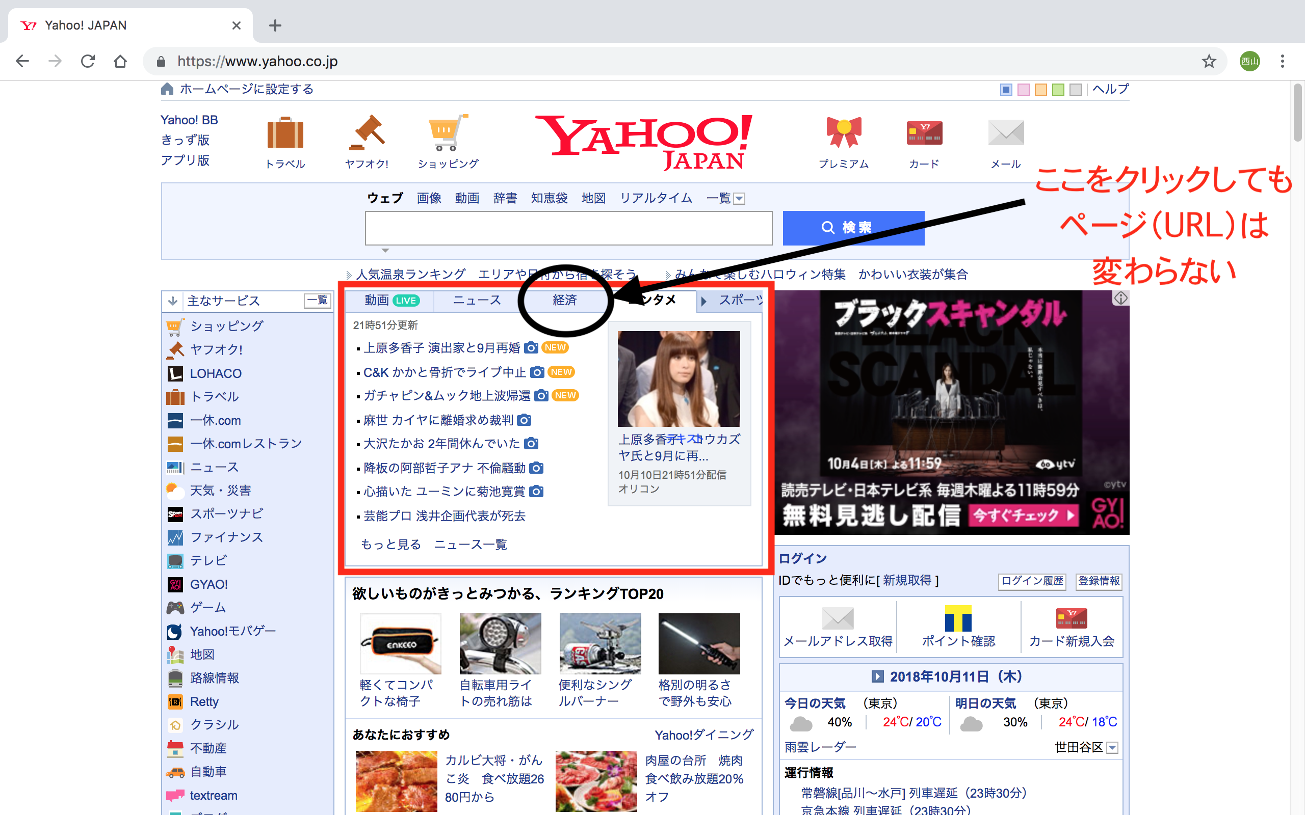This screenshot has height=815, width=1305.
Task: Select 画像 search category
Action: tap(429, 198)
